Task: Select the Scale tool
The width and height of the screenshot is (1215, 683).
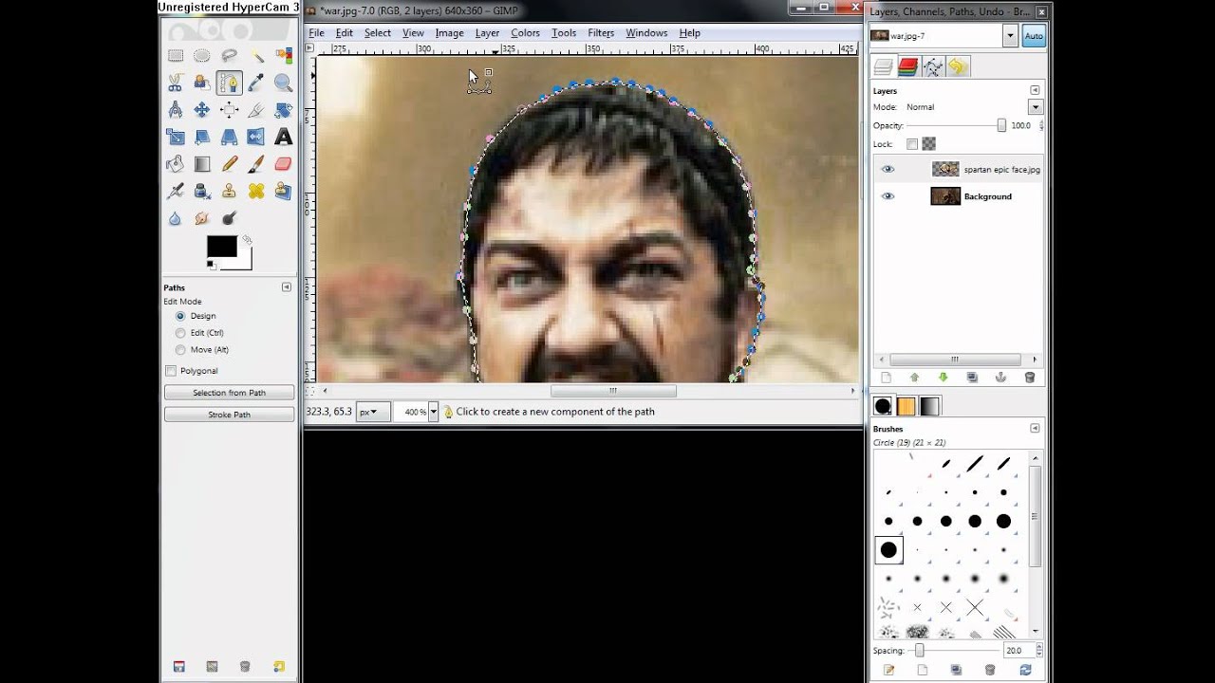Action: [175, 138]
